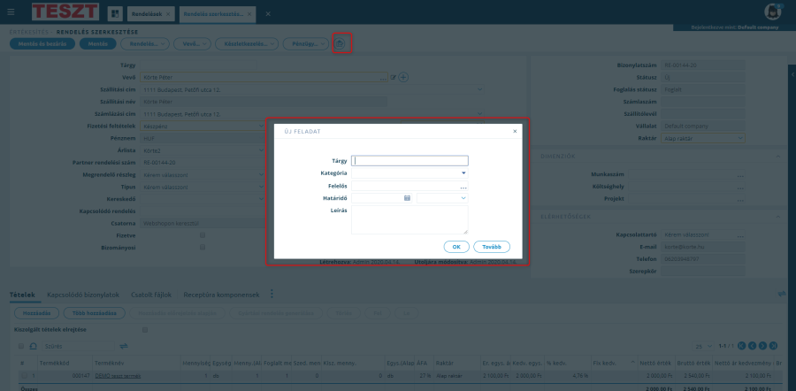Toggle the Bizományosi checkbox
796x391 pixels.
[x=203, y=248]
